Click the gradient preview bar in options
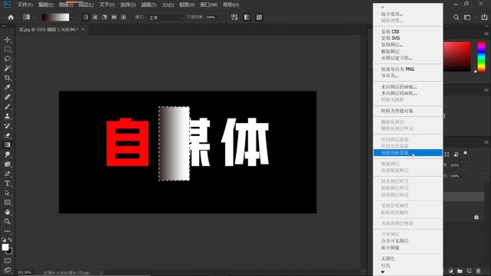This screenshot has height=276, width=491. click(x=55, y=18)
